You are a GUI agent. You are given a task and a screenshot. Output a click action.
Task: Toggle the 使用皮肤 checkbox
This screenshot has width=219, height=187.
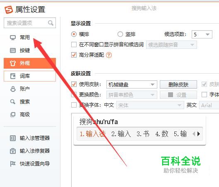tap(74, 84)
